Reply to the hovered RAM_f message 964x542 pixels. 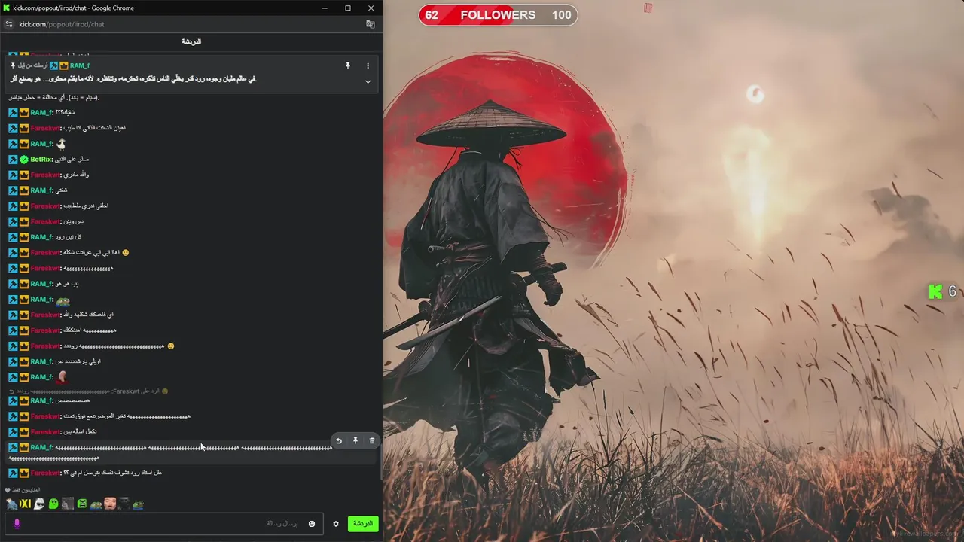click(x=339, y=440)
